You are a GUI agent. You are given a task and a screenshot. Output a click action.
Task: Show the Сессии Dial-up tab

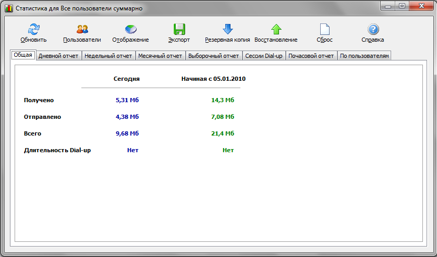pyautogui.click(x=263, y=56)
